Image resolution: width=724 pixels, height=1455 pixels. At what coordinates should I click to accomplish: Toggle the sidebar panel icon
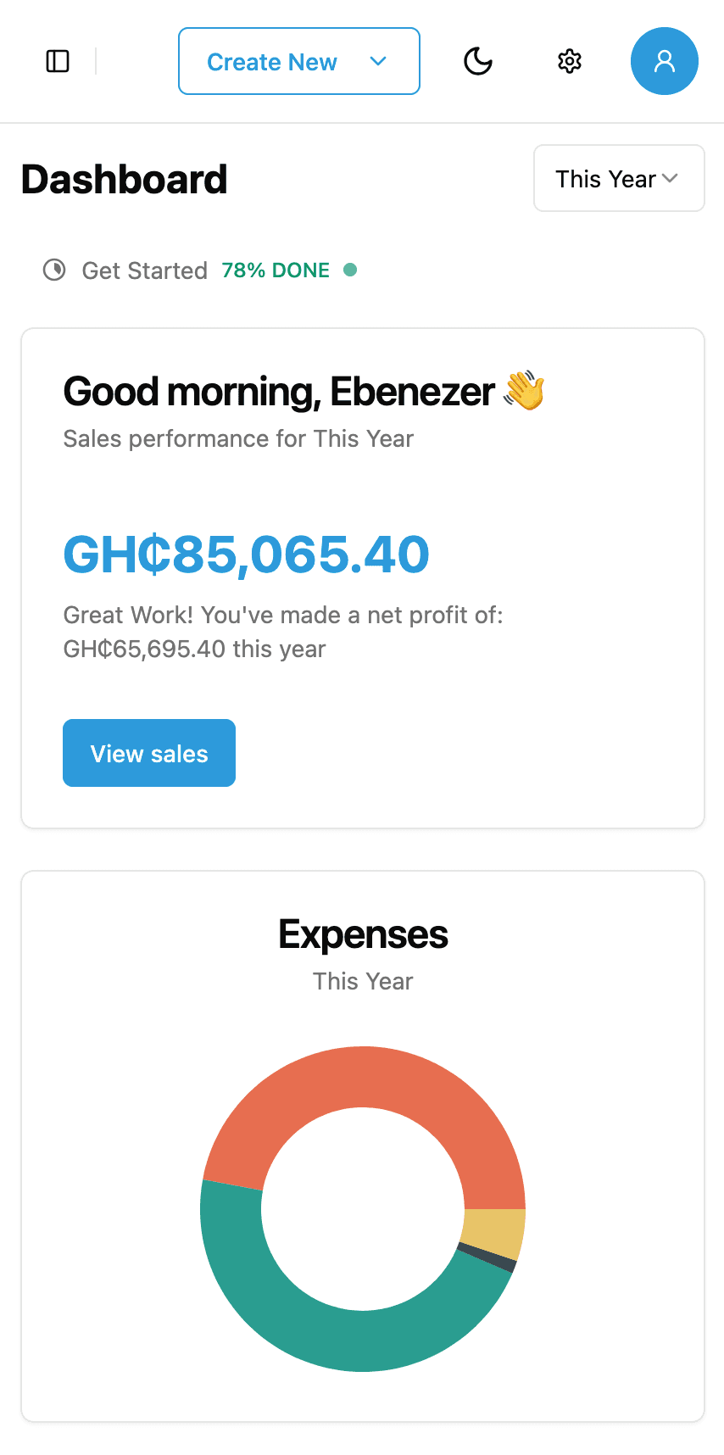pyautogui.click(x=58, y=61)
